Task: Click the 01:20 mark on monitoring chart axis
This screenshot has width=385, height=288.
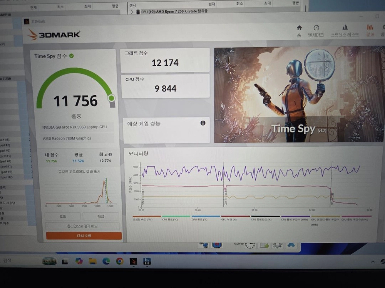Action: click(254, 210)
